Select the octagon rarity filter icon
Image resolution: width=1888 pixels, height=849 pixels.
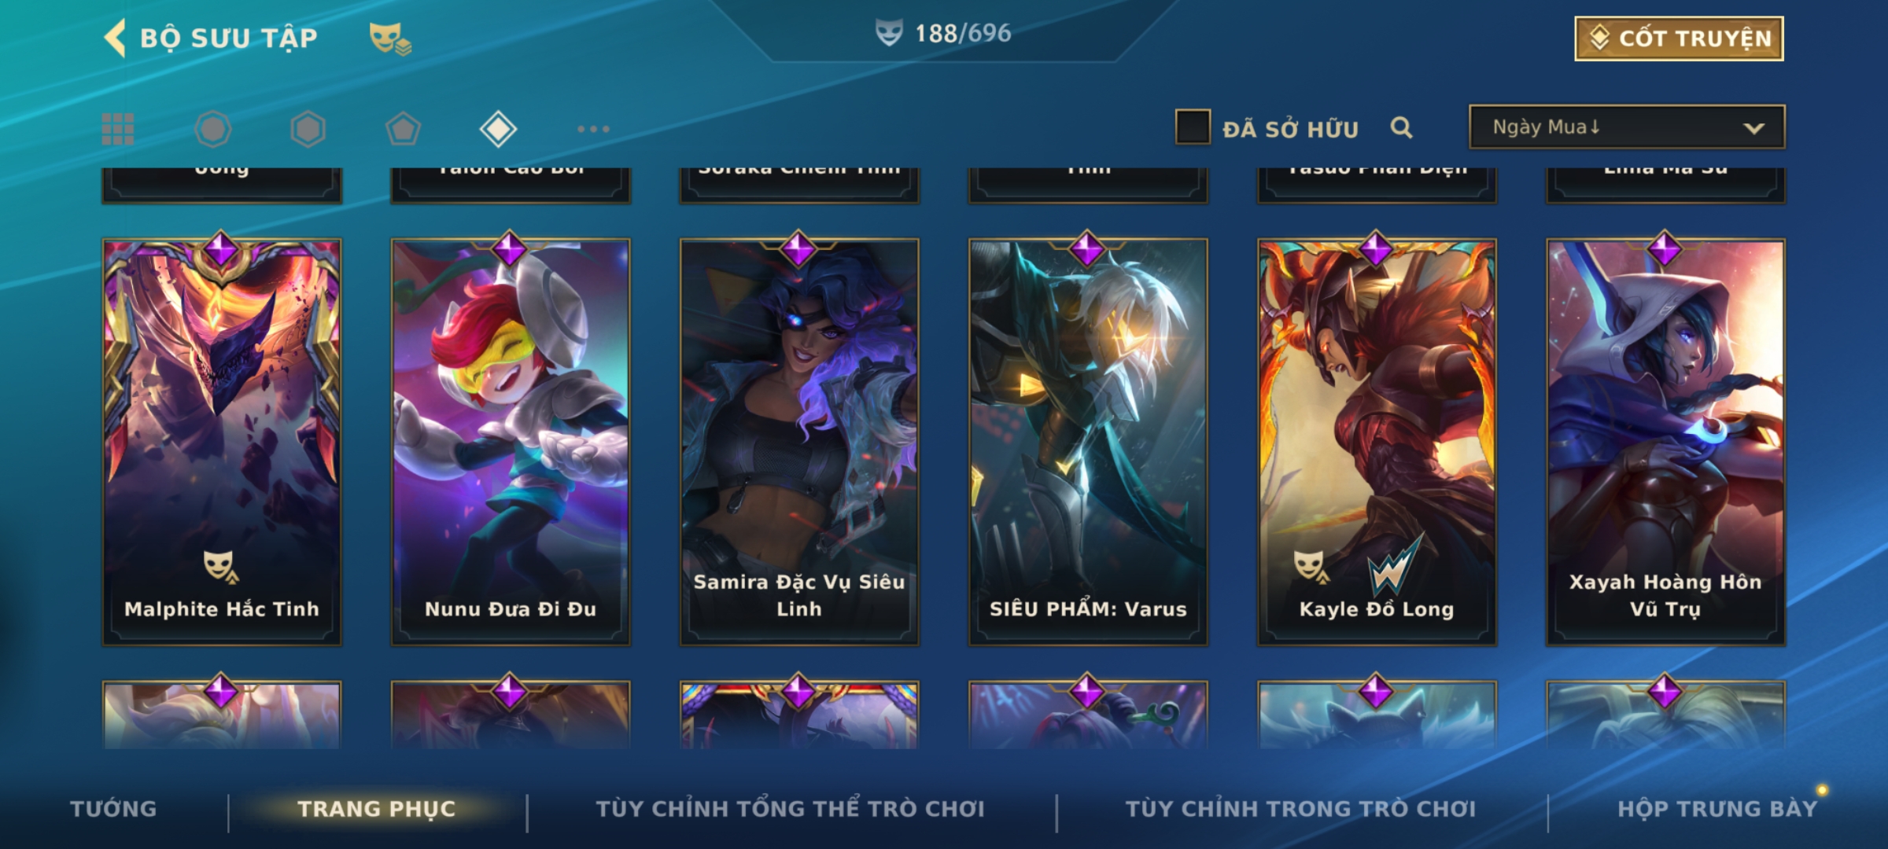213,129
